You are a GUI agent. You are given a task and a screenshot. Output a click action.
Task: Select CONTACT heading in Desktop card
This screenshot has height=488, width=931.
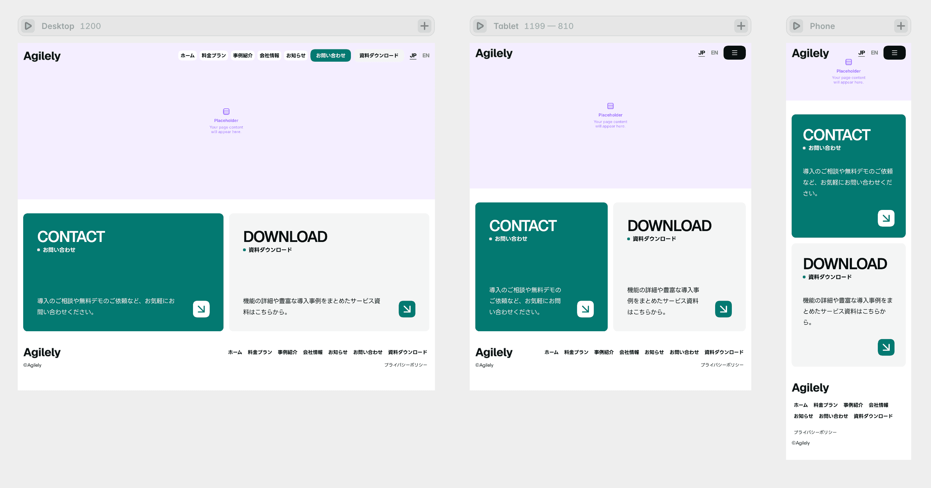click(x=71, y=237)
